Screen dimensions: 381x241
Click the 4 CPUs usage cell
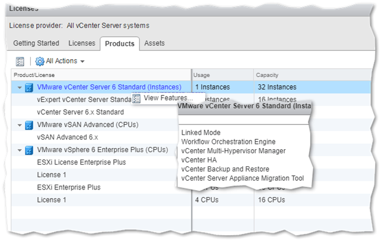(207, 200)
